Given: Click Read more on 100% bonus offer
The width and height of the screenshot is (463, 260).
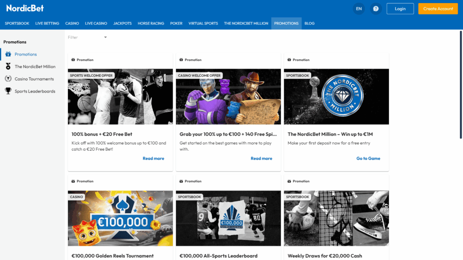Looking at the screenshot, I should [153, 158].
